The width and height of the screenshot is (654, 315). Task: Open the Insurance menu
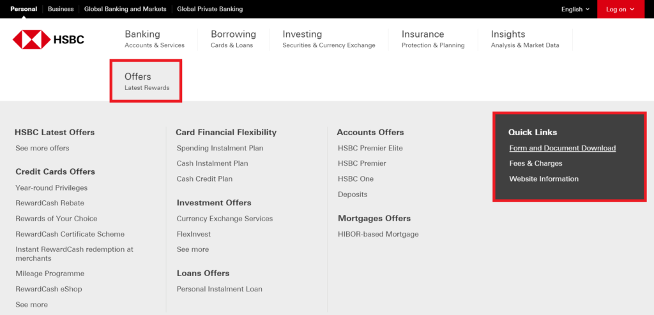click(433, 39)
